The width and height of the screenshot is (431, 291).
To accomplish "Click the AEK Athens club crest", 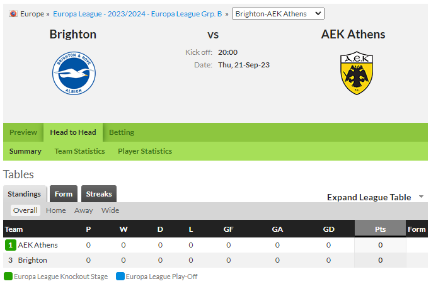I will 357,73.
